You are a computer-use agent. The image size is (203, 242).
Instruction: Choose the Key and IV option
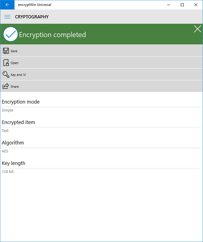pyautogui.click(x=18, y=75)
